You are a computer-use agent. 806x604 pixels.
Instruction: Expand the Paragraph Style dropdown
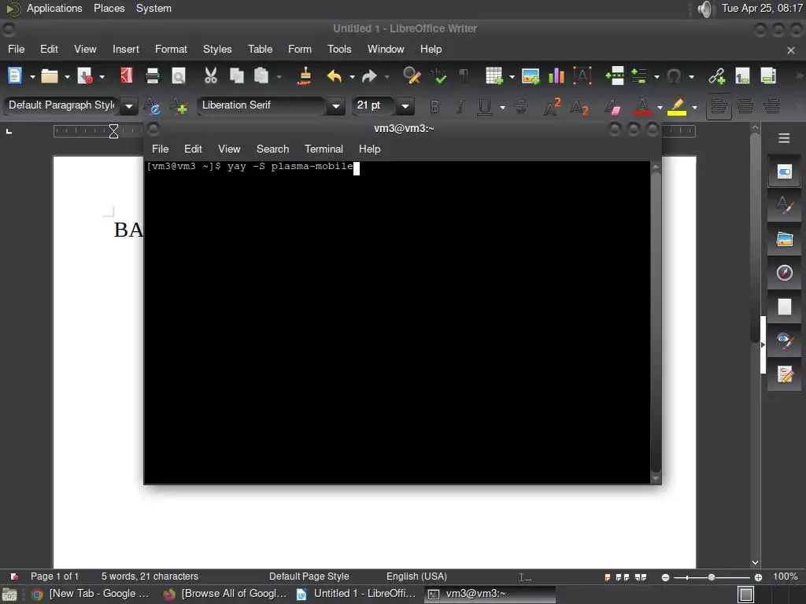pos(129,106)
